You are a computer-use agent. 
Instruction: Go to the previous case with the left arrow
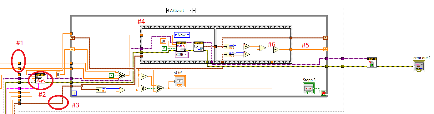[167, 10]
